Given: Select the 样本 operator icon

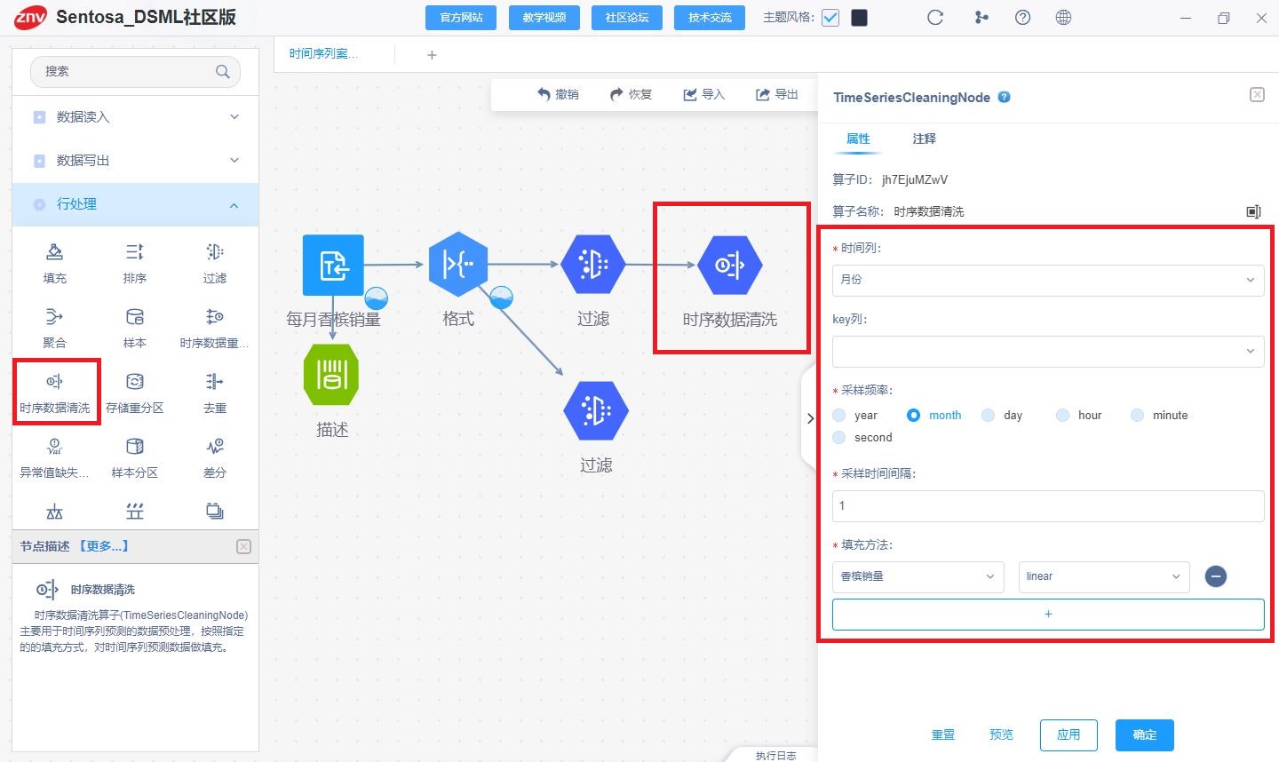Looking at the screenshot, I should coord(134,317).
